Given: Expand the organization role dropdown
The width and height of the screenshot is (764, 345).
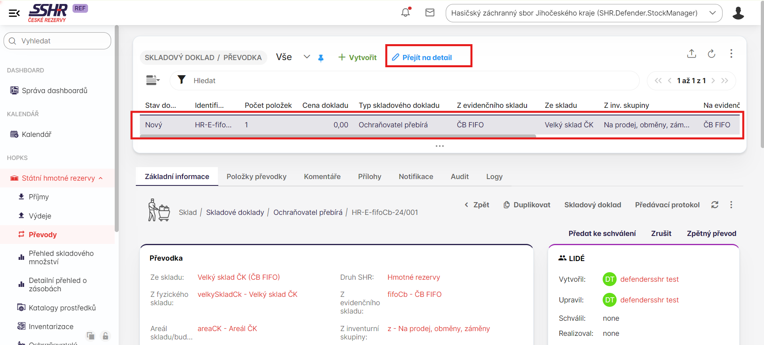Looking at the screenshot, I should click(x=713, y=13).
